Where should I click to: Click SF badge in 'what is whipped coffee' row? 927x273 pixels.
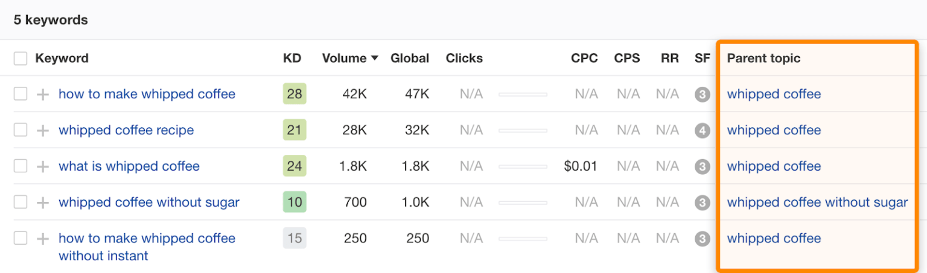702,166
